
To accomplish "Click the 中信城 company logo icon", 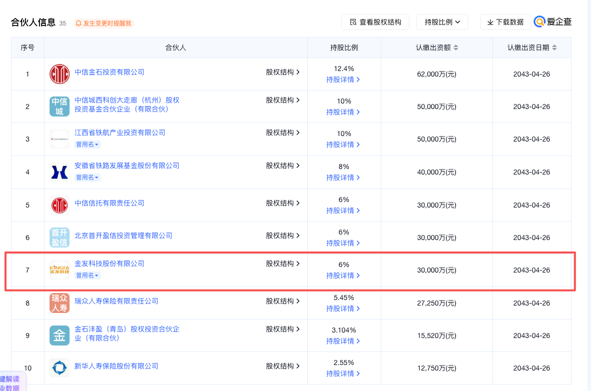I will 60,106.
